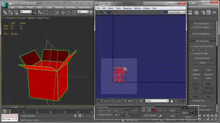Viewport: 220px width, 123px height.
Task: Open the Modifiers menu
Action: 59,7
